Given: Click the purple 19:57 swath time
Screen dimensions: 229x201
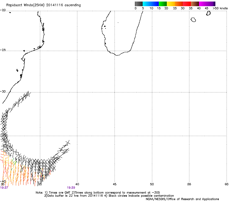Looking at the screenshot, I should point(4,188).
